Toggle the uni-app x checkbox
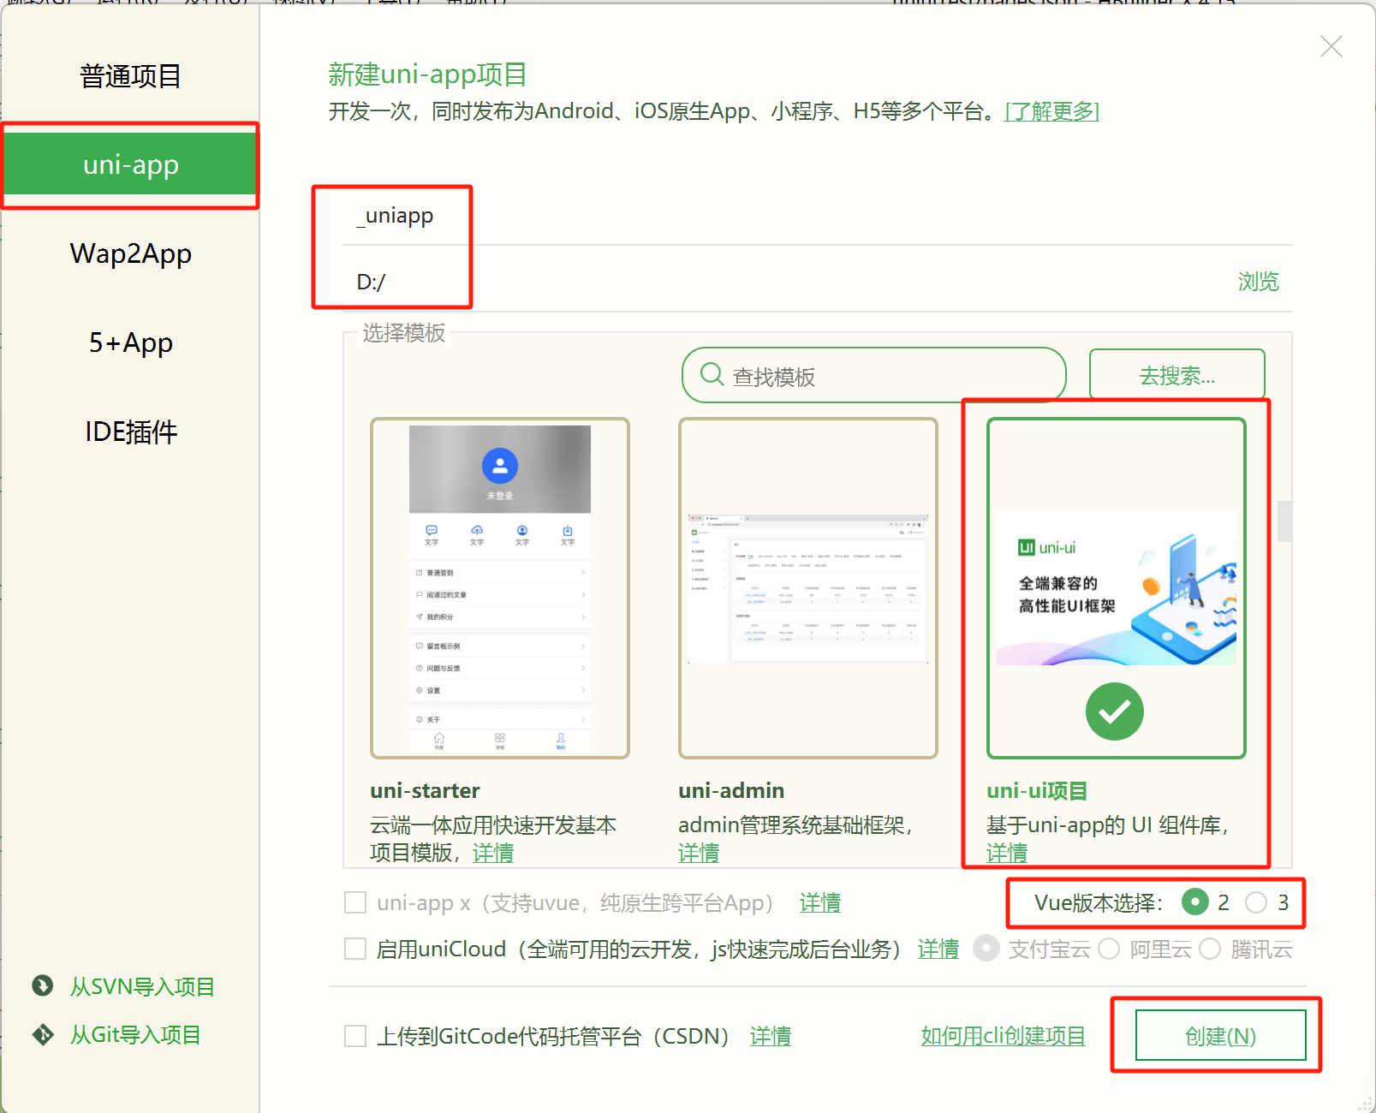Viewport: 1376px width, 1113px height. pyautogui.click(x=354, y=902)
